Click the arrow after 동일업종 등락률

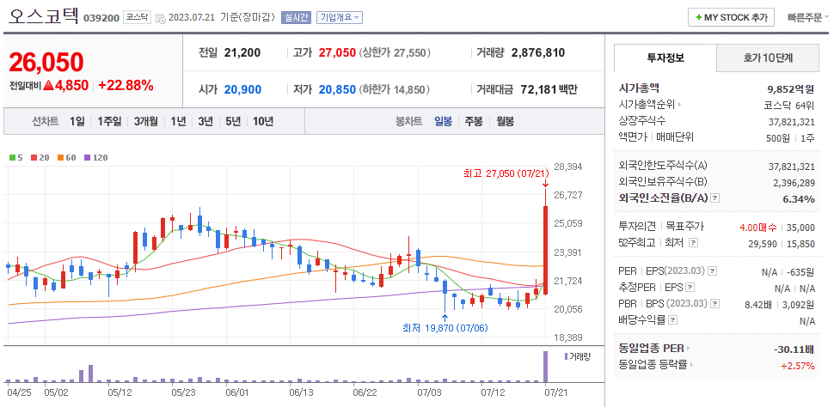point(691,364)
